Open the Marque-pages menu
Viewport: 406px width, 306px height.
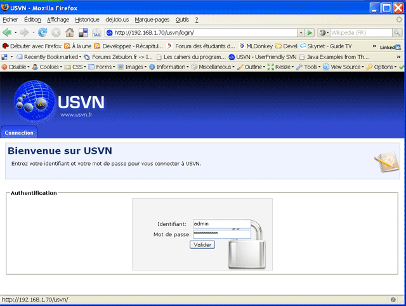[x=152, y=20]
